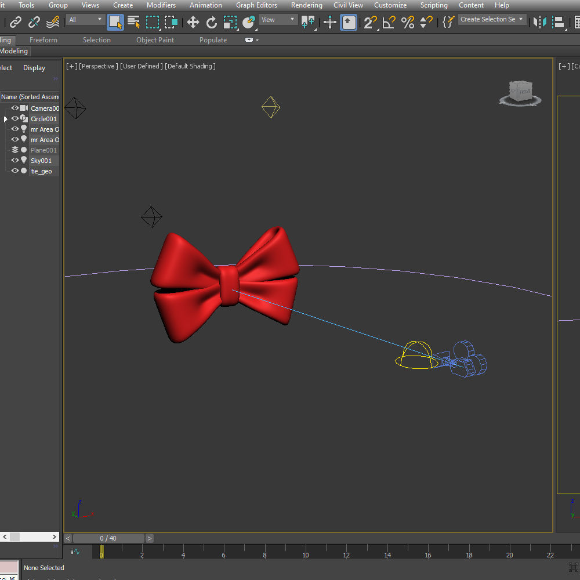The width and height of the screenshot is (580, 580).
Task: Toggle the Angle Snap button
Action: point(389,22)
